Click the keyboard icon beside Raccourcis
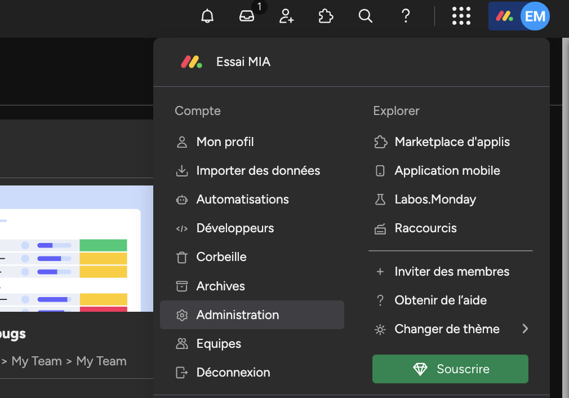Image resolution: width=569 pixels, height=398 pixels. [380, 229]
